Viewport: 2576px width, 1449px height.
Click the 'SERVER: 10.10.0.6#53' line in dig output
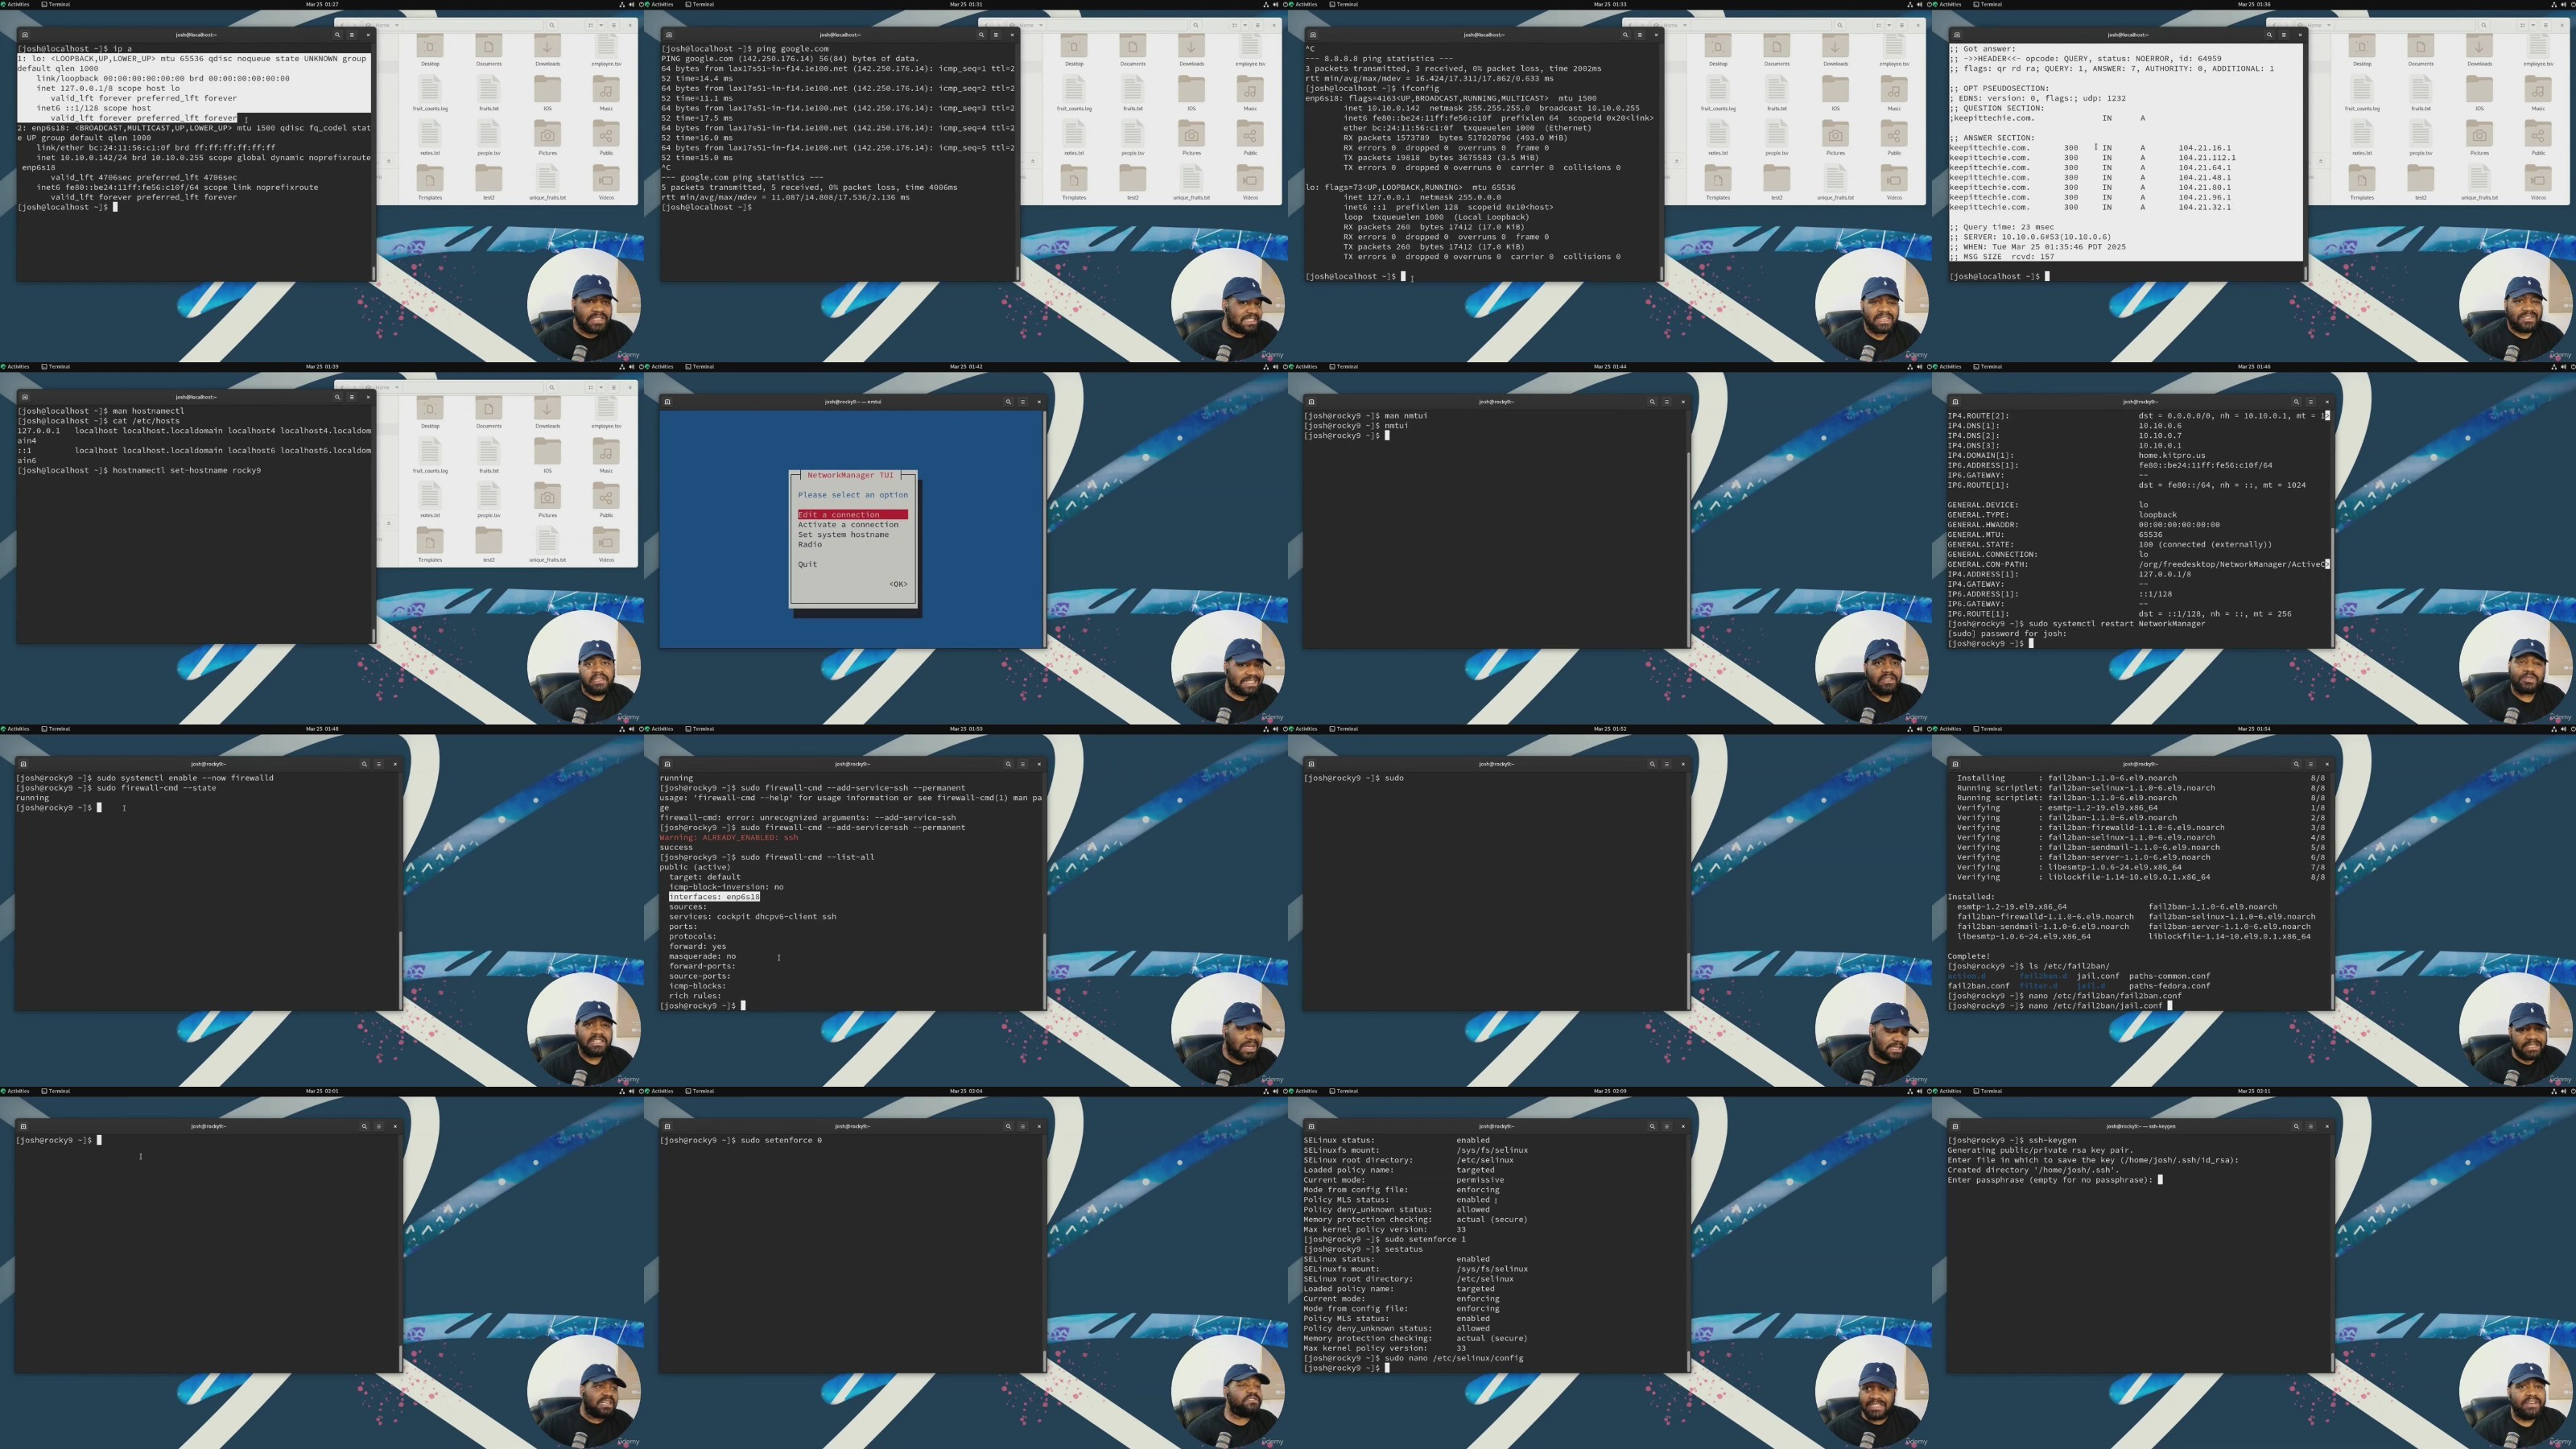pos(2030,237)
